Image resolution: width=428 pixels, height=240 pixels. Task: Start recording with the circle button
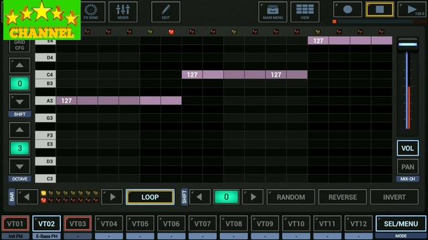(348, 10)
